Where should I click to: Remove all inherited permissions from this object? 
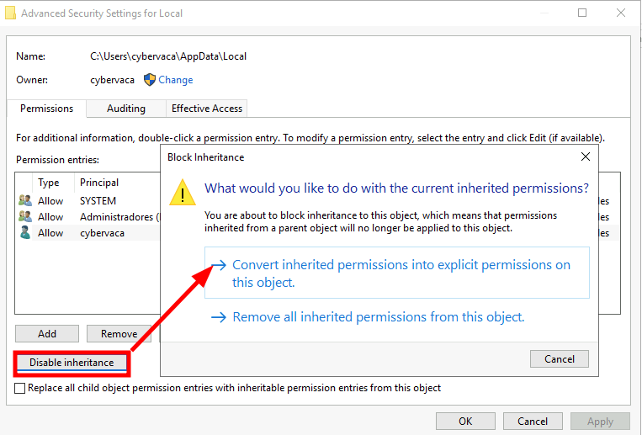pyautogui.click(x=379, y=317)
